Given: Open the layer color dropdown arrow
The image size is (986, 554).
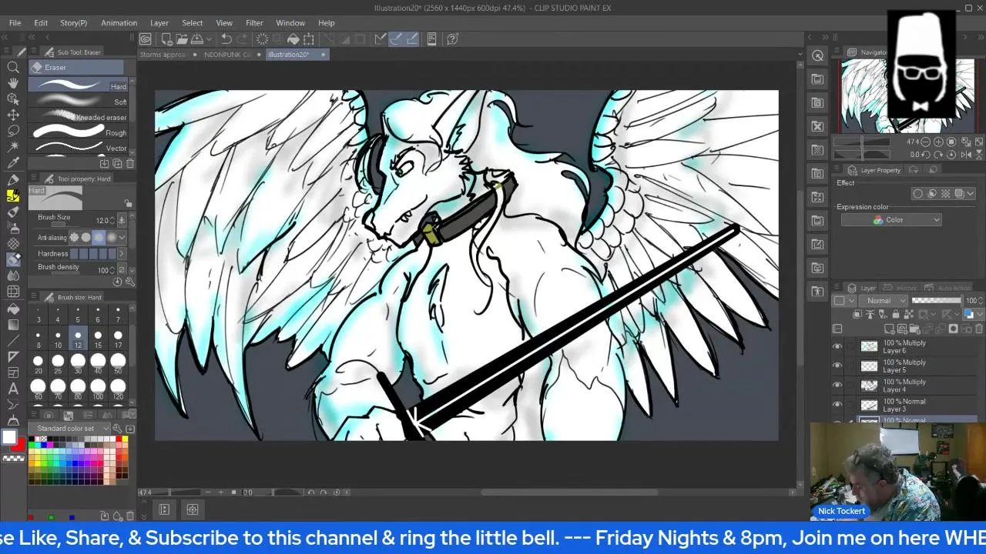Looking at the screenshot, I should point(980,314).
